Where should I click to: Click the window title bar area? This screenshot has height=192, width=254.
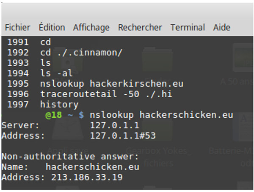click(x=127, y=11)
